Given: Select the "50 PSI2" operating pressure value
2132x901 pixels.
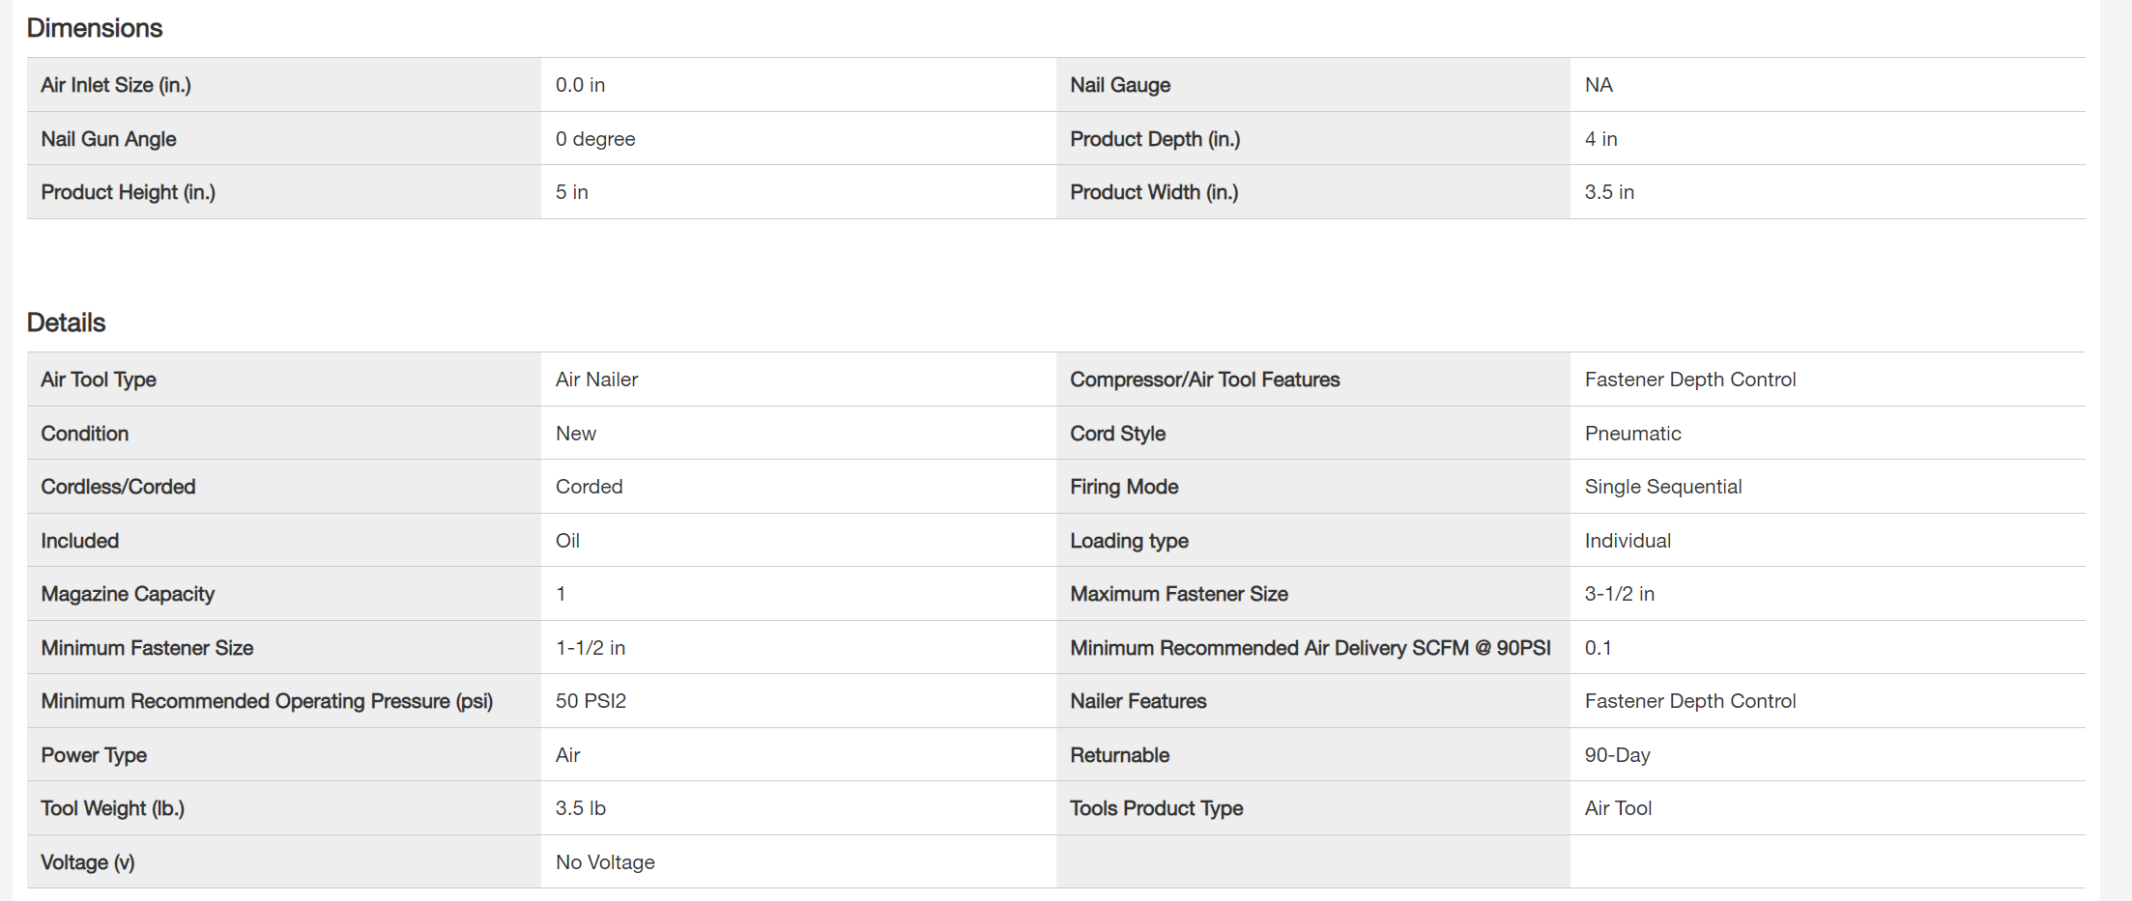Looking at the screenshot, I should point(591,701).
